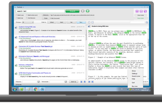Open the File types dropdown
162x103 pixels.
pos(28,22)
